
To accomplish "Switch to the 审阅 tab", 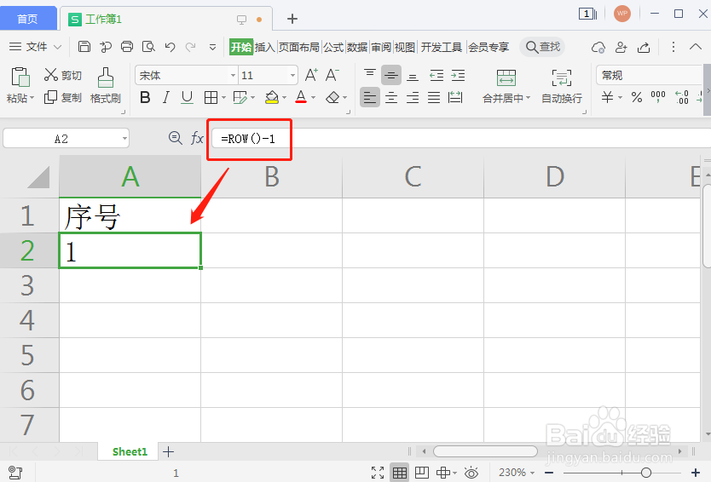I will pyautogui.click(x=381, y=47).
